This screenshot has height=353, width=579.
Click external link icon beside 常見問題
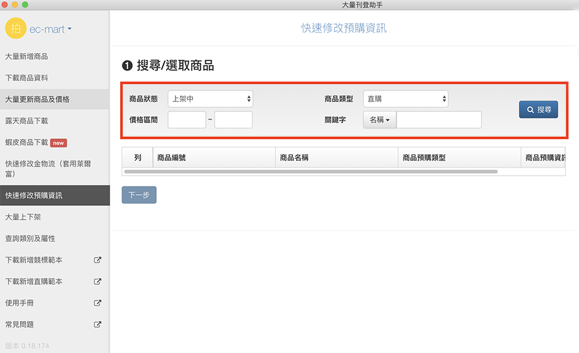pos(98,325)
